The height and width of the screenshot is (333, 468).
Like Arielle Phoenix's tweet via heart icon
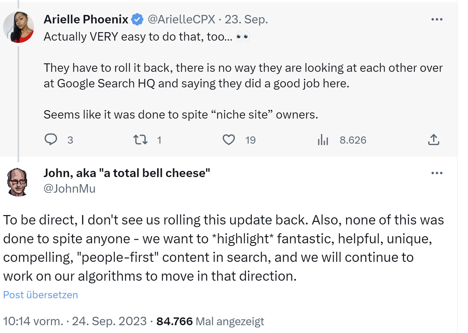click(x=229, y=140)
